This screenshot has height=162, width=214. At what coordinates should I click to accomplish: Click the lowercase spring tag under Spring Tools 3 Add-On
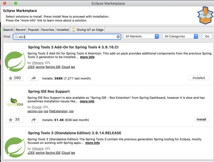pos(40,67)
